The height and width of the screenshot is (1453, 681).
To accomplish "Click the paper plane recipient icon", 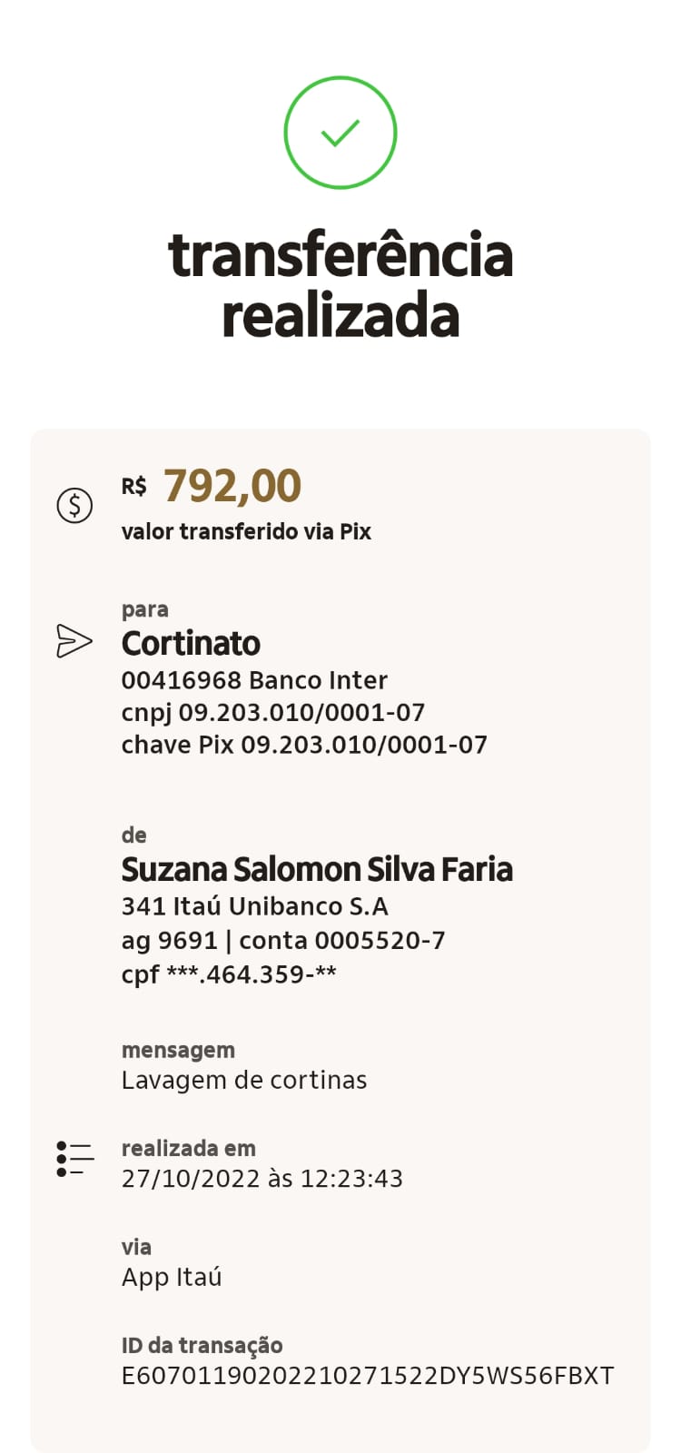I will pos(74,640).
